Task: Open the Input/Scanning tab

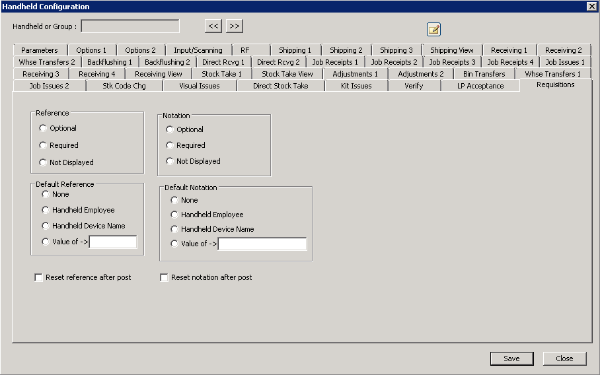Action: click(x=198, y=50)
